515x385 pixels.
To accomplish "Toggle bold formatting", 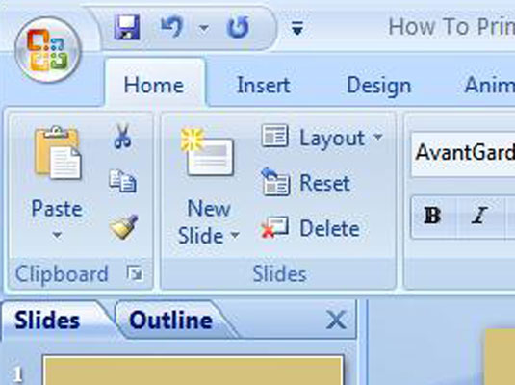I will 432,216.
